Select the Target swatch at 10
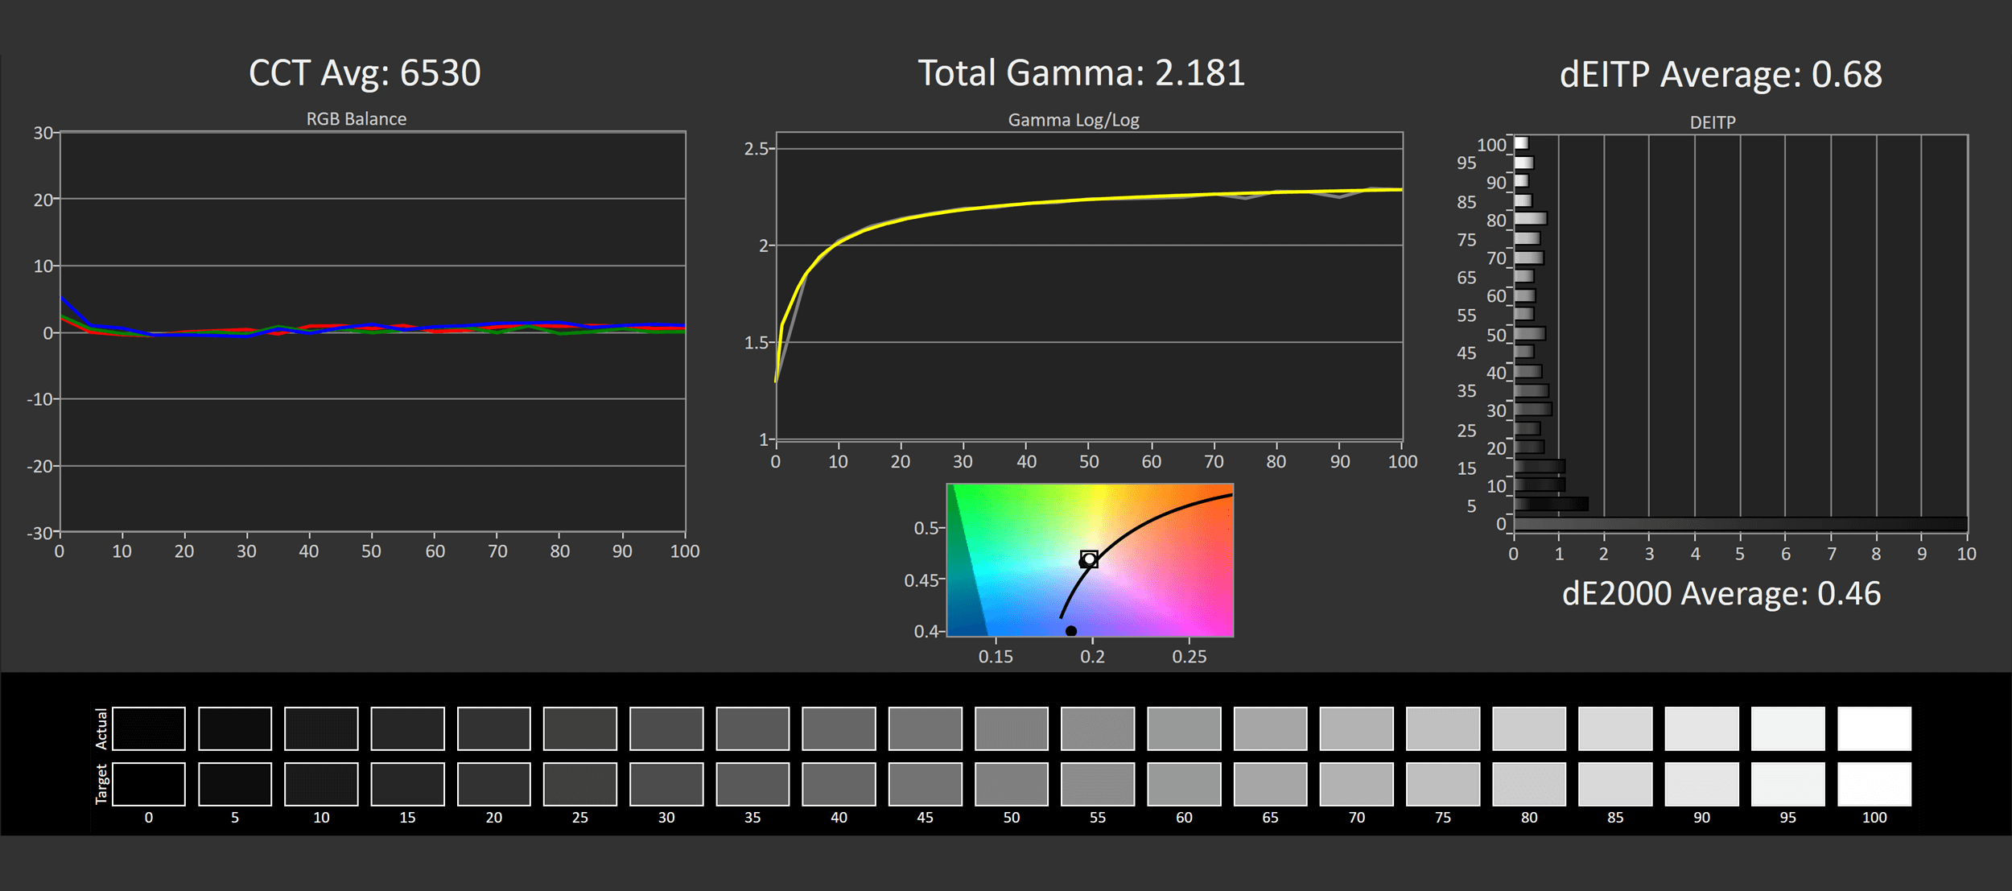 click(x=321, y=784)
